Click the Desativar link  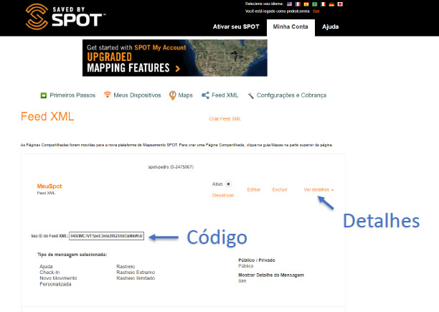click(223, 195)
